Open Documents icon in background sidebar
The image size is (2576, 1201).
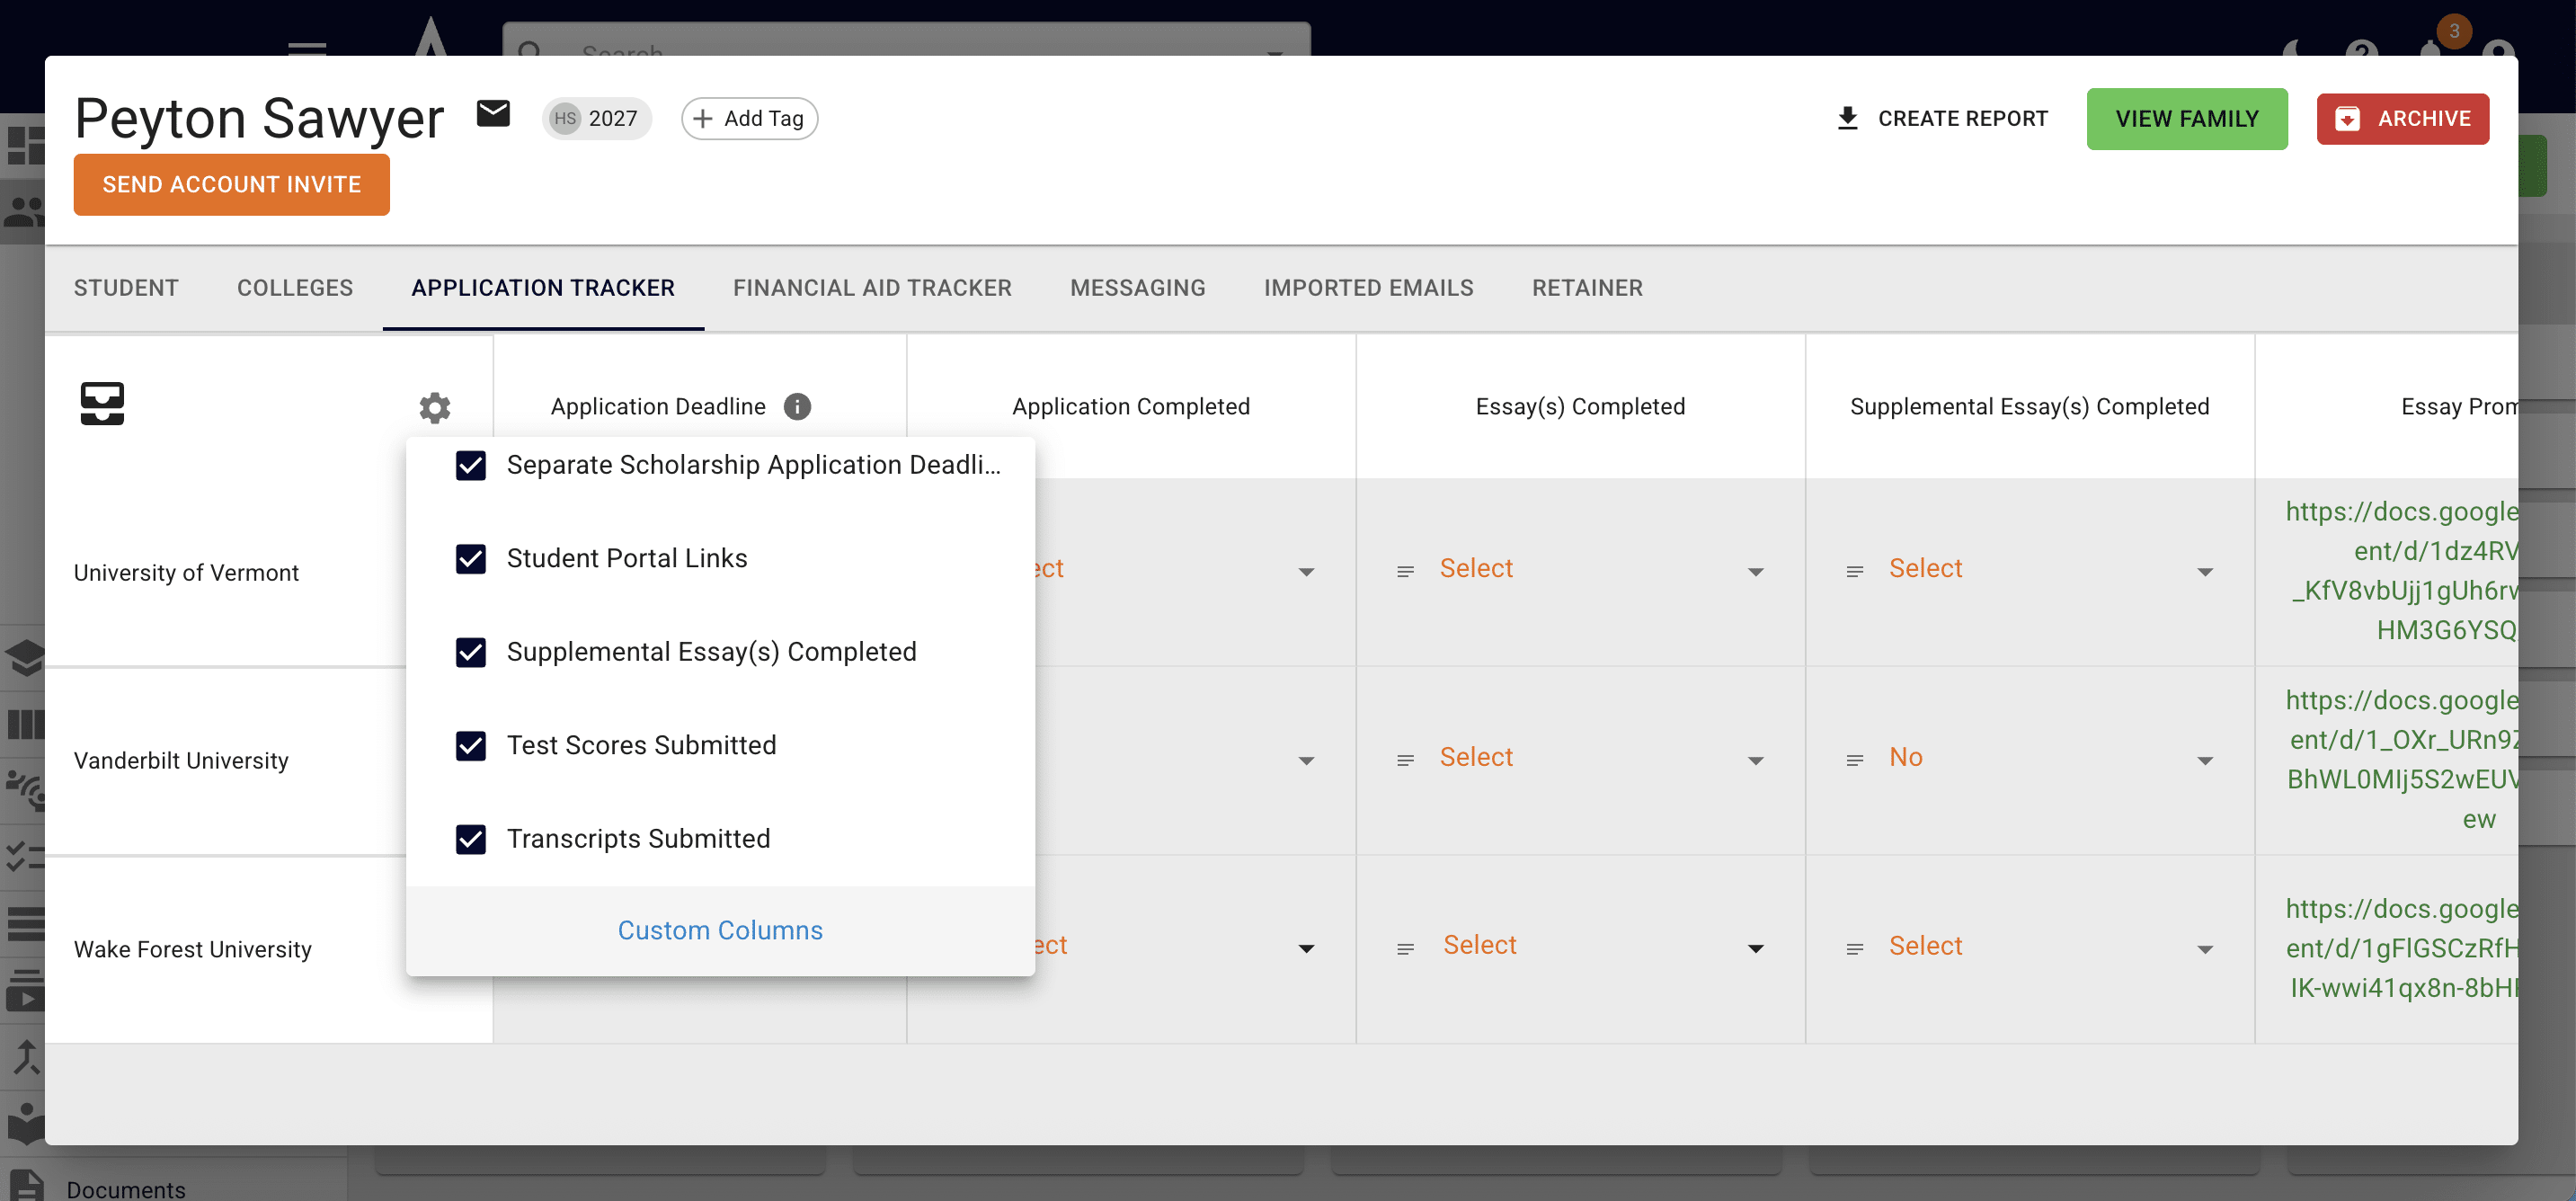click(x=26, y=1186)
